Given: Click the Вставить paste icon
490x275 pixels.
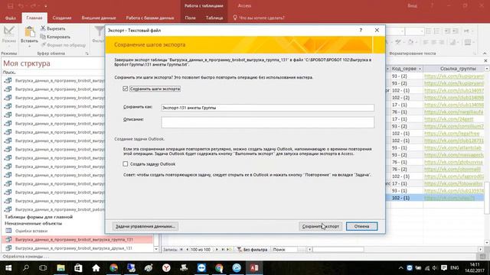Looking at the screenshot, I should tap(29, 32).
